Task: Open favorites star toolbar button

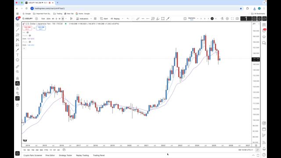Action: pyautogui.click(x=18, y=153)
